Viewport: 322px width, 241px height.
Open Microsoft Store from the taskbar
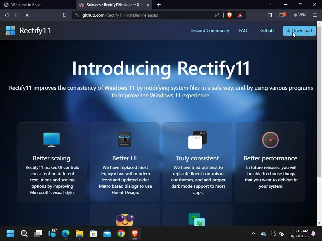click(x=93, y=233)
